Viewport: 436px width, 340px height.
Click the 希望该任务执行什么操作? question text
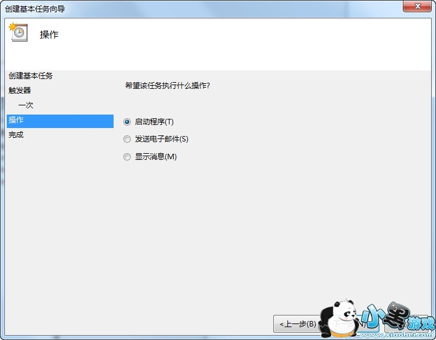[168, 85]
